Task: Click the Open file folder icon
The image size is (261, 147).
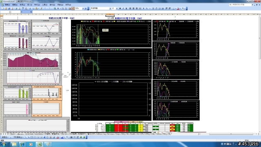Action: [x=6, y=8]
